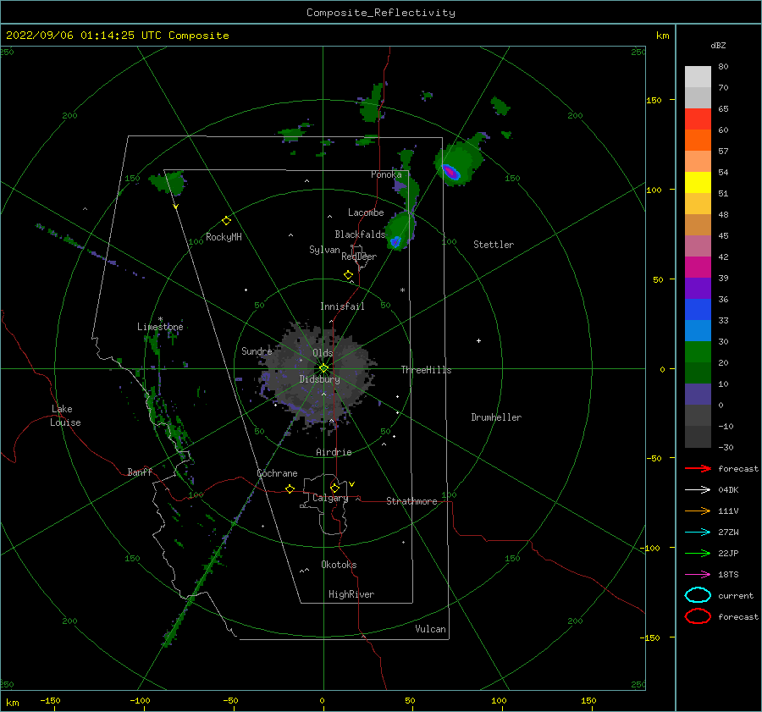The width and height of the screenshot is (762, 712).
Task: Click the magenta 18TS arrow icon
Action: (698, 575)
